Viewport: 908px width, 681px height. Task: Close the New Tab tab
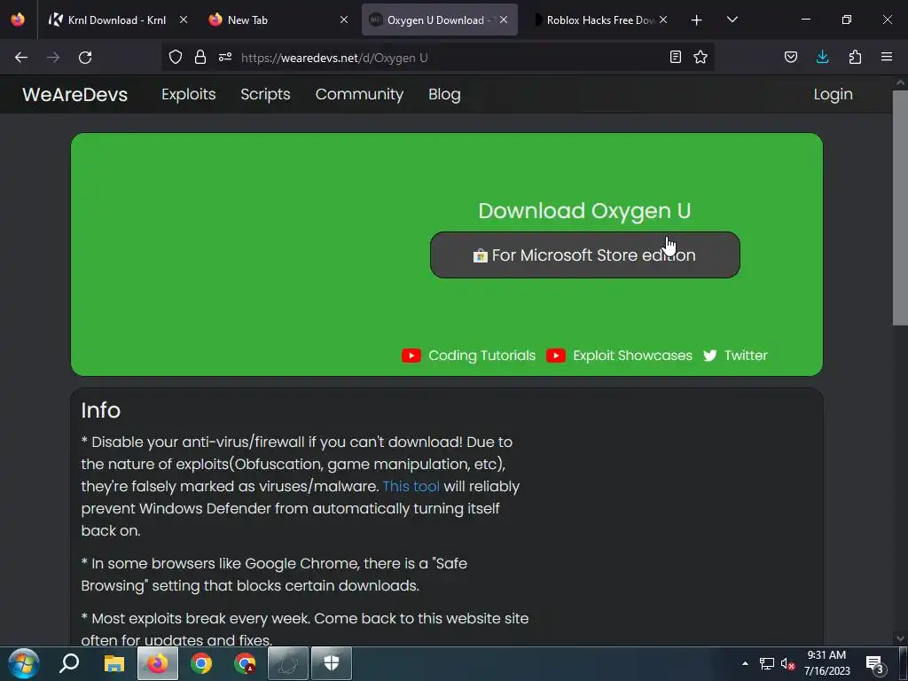click(344, 20)
